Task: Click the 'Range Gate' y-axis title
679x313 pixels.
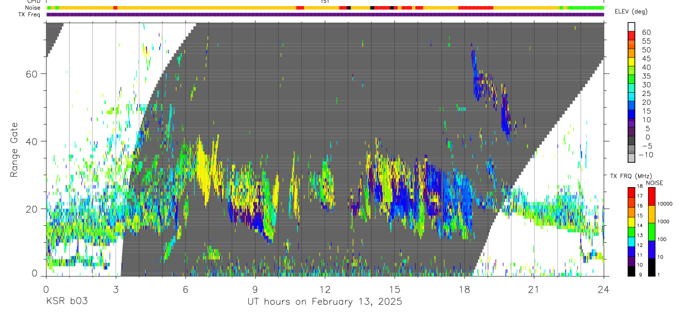Action: click(14, 150)
